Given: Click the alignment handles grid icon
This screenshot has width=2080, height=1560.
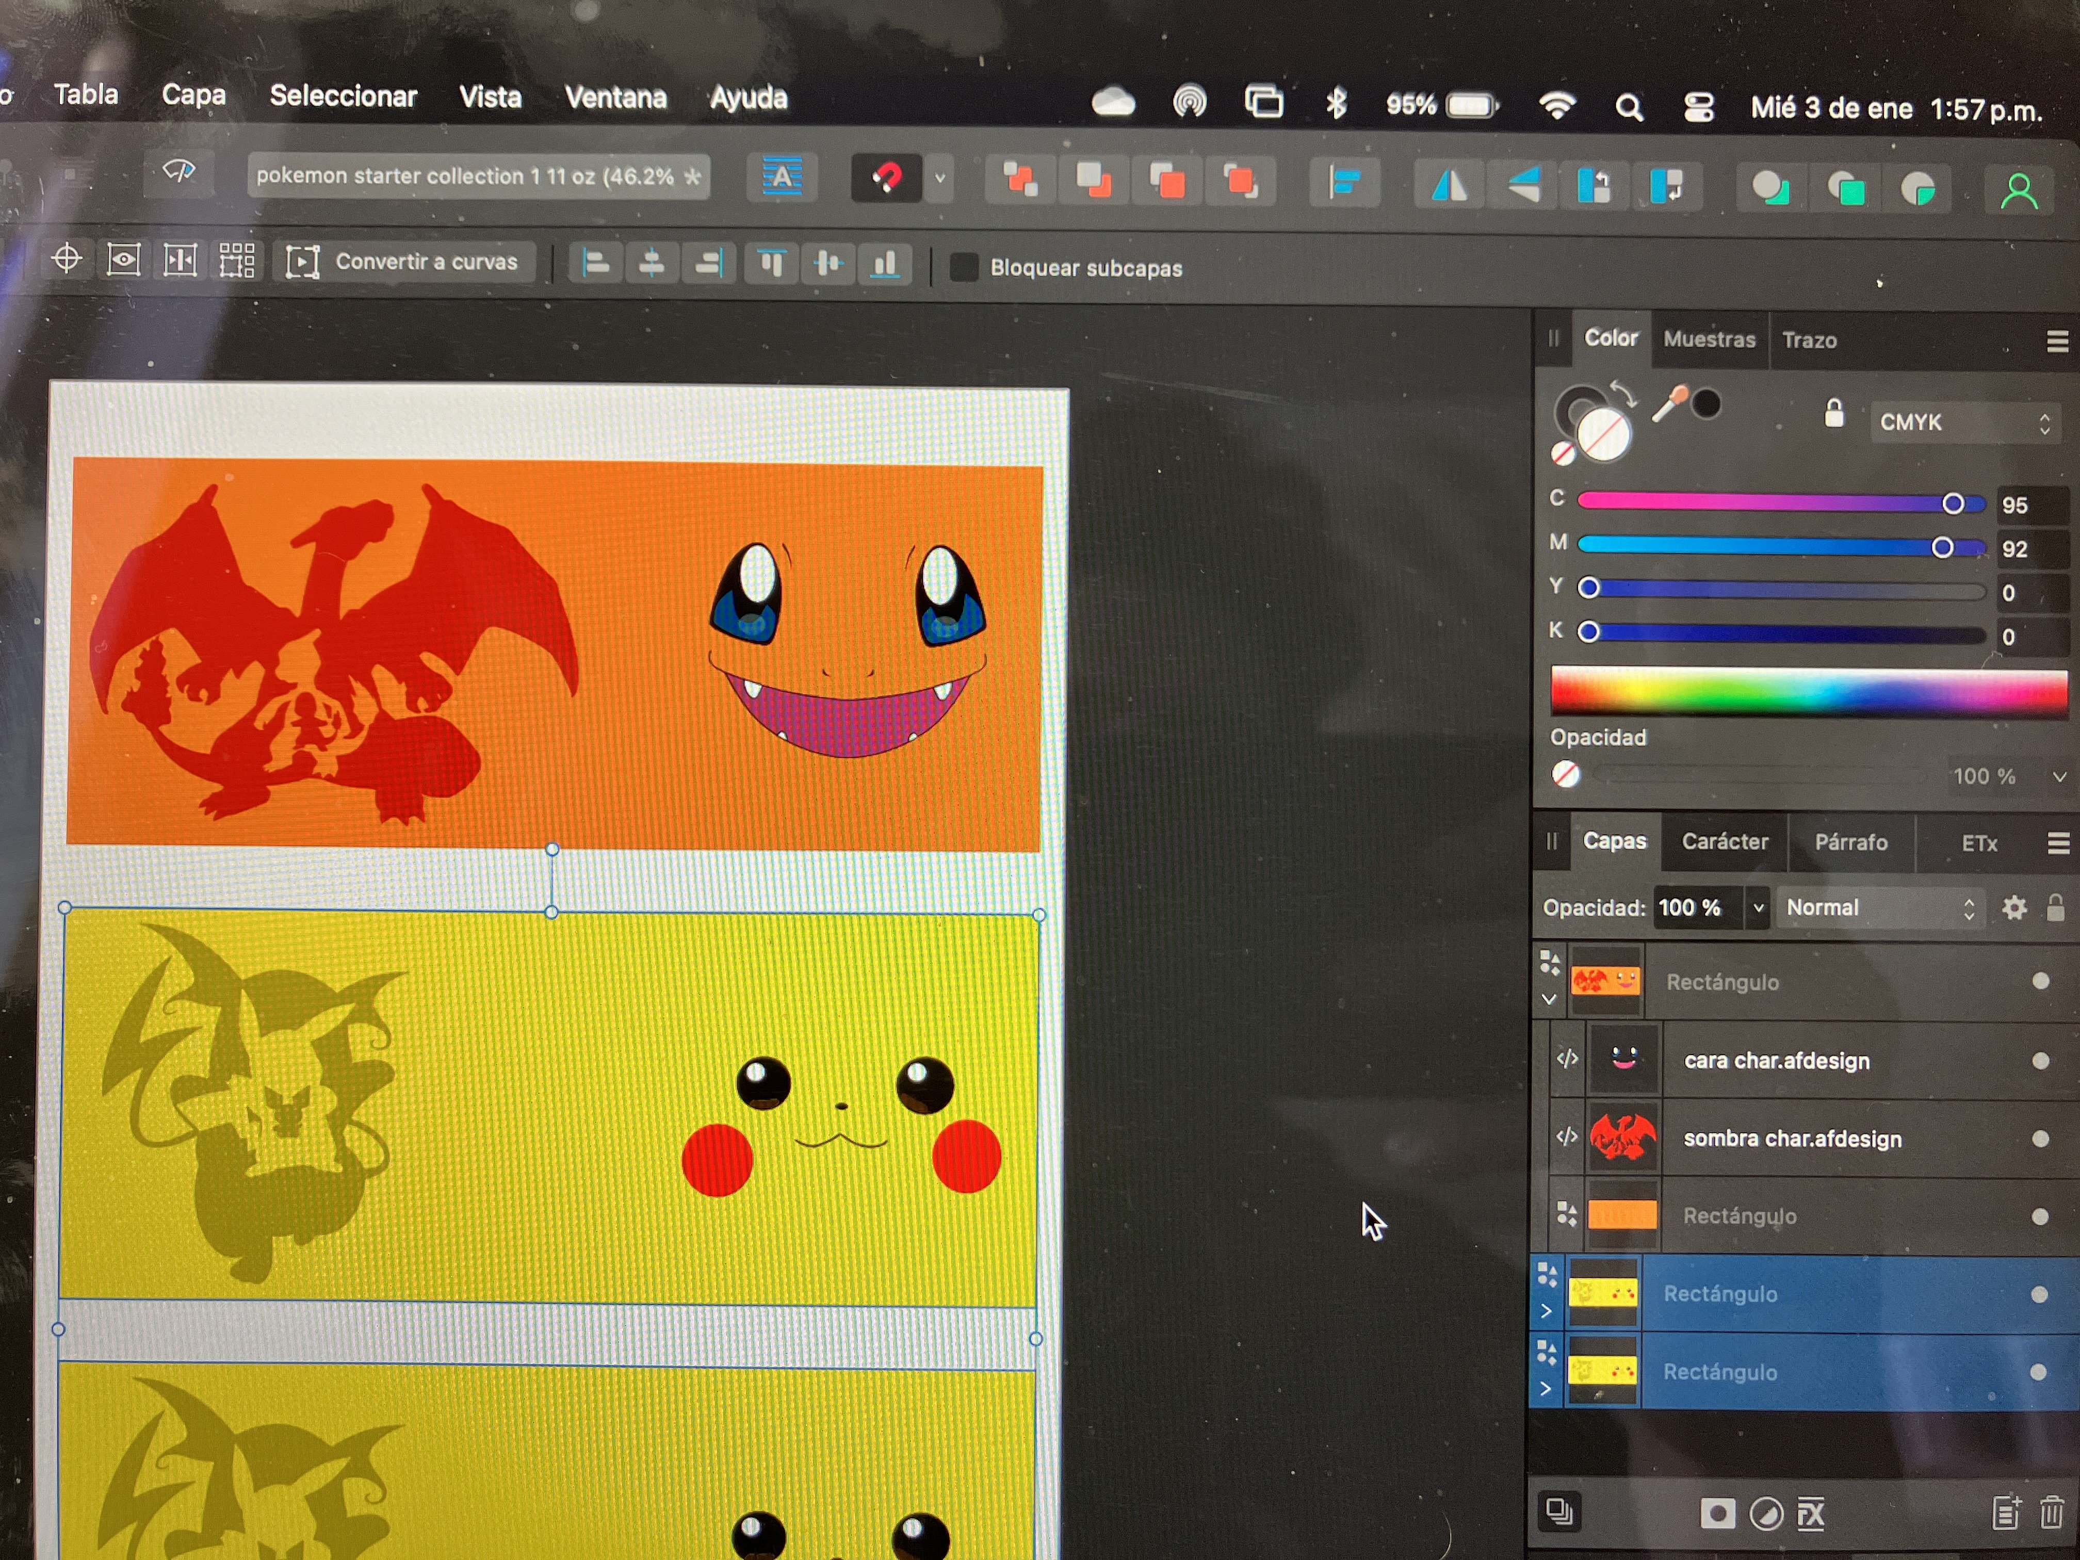Looking at the screenshot, I should click(x=237, y=261).
